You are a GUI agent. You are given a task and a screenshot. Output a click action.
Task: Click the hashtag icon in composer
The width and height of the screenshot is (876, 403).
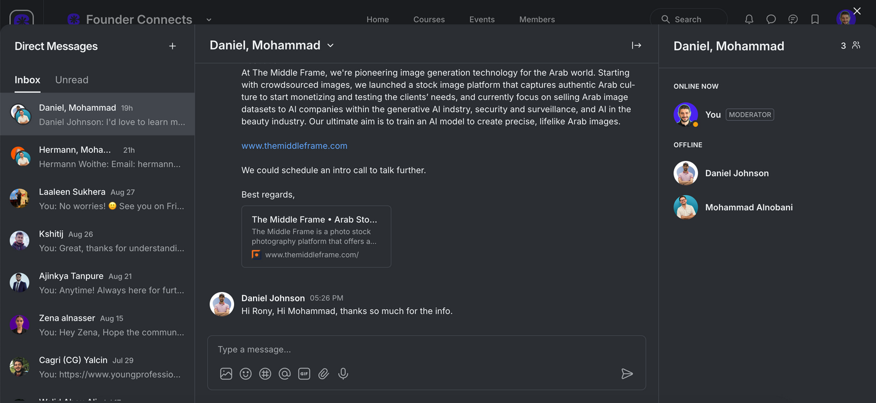tap(265, 374)
